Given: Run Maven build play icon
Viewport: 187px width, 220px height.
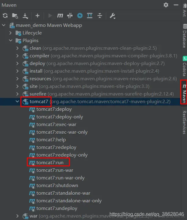Looking at the screenshot, I should 50,16.
